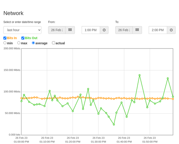Click the Network heading
Image resolution: width=179 pixels, height=144 pixels.
[13, 13]
